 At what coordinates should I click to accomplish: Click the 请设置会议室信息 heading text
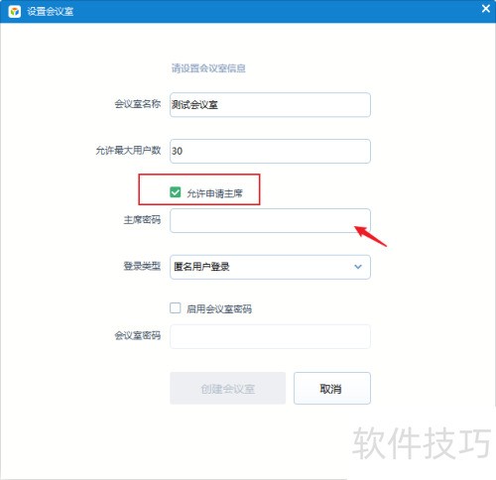click(208, 68)
